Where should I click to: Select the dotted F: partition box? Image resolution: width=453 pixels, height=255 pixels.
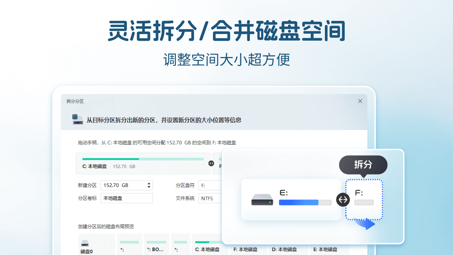[364, 199]
